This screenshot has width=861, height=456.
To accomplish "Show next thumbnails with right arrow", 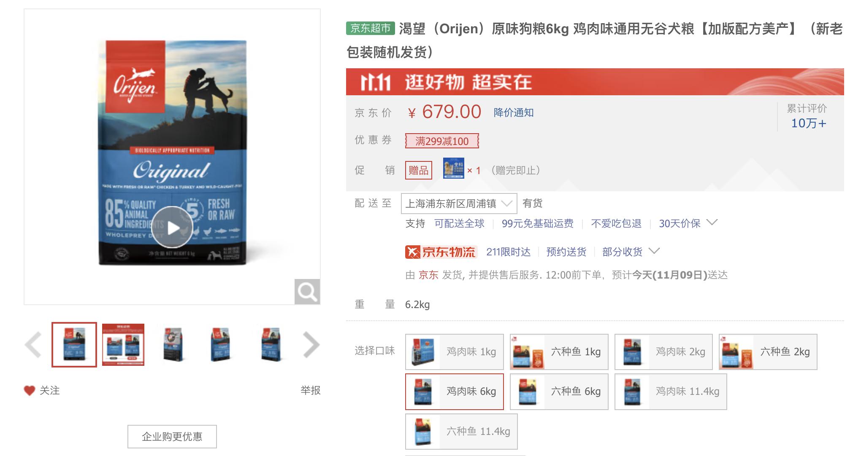I will [311, 345].
